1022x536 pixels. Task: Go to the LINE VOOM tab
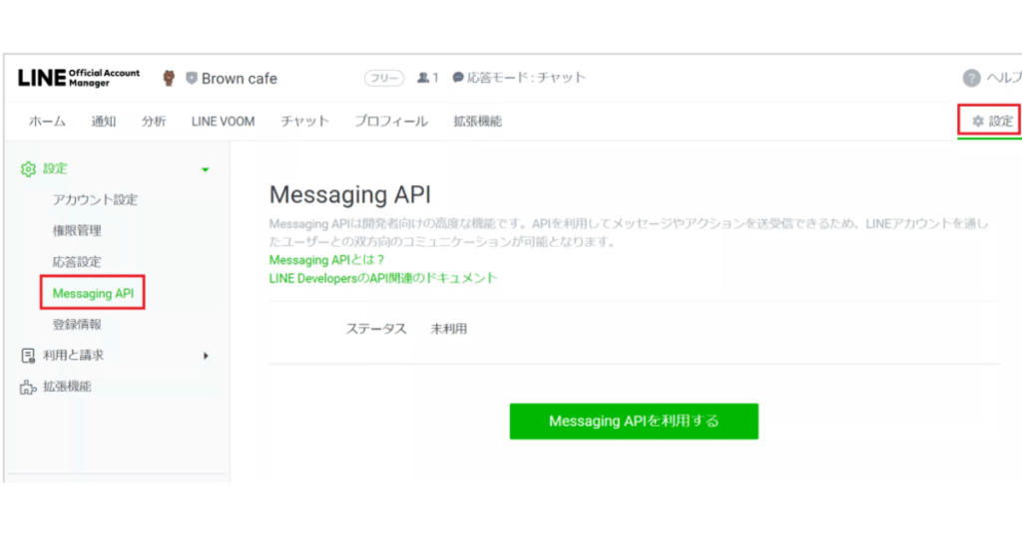223,121
